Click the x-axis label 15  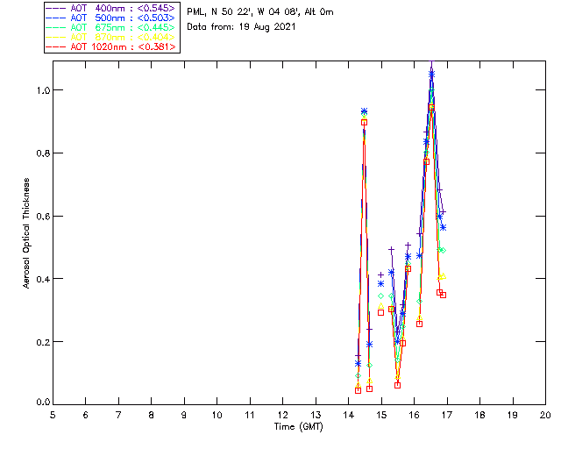coord(381,415)
